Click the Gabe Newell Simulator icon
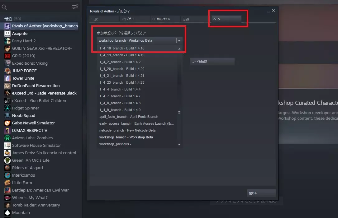 (7, 123)
